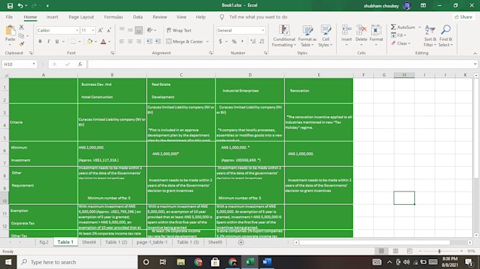Apply Accounting Number Format dollar sign

220,42
